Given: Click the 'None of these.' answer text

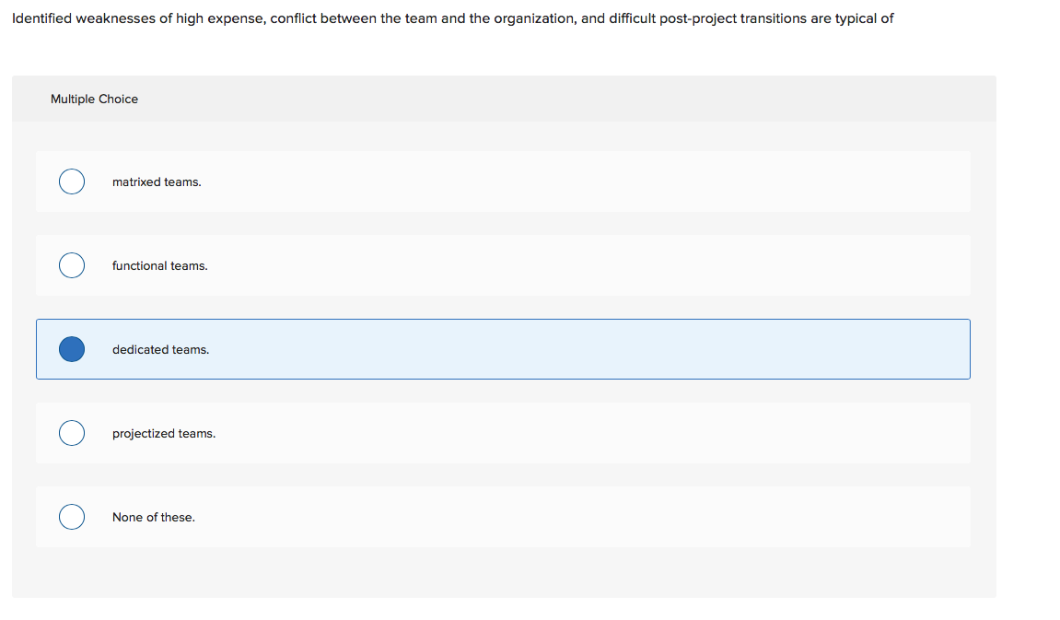Looking at the screenshot, I should pyautogui.click(x=154, y=518).
